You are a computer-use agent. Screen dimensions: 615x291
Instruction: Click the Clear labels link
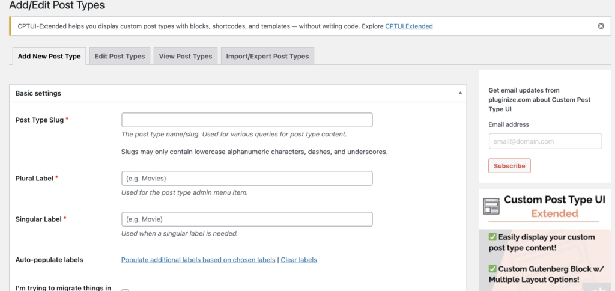(x=298, y=260)
